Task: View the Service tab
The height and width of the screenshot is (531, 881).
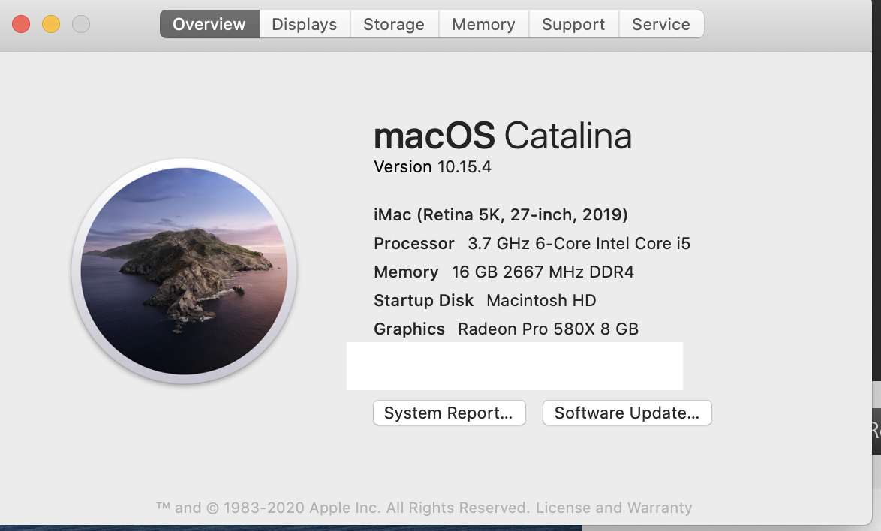Action: 661,24
